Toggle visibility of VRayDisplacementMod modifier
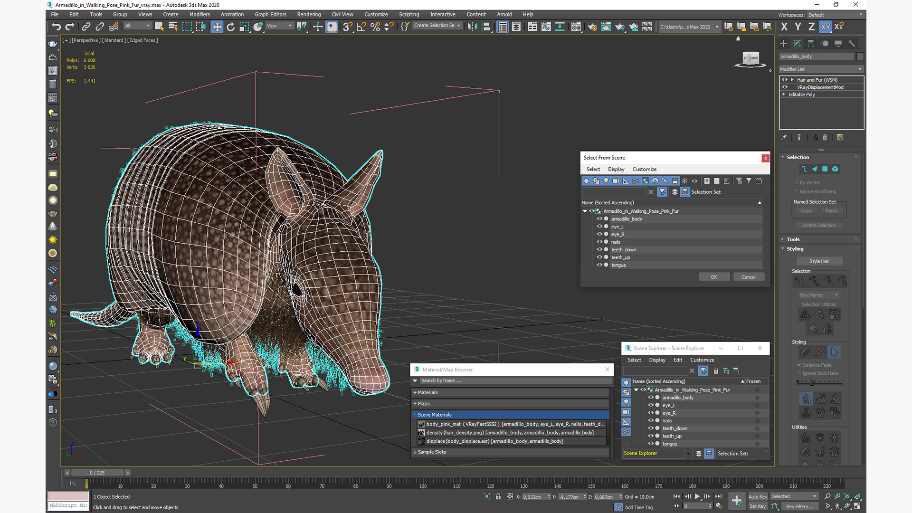This screenshot has height=513, width=912. (x=785, y=87)
